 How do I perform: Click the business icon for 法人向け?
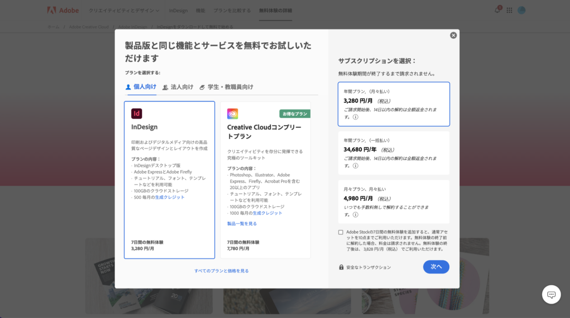165,87
